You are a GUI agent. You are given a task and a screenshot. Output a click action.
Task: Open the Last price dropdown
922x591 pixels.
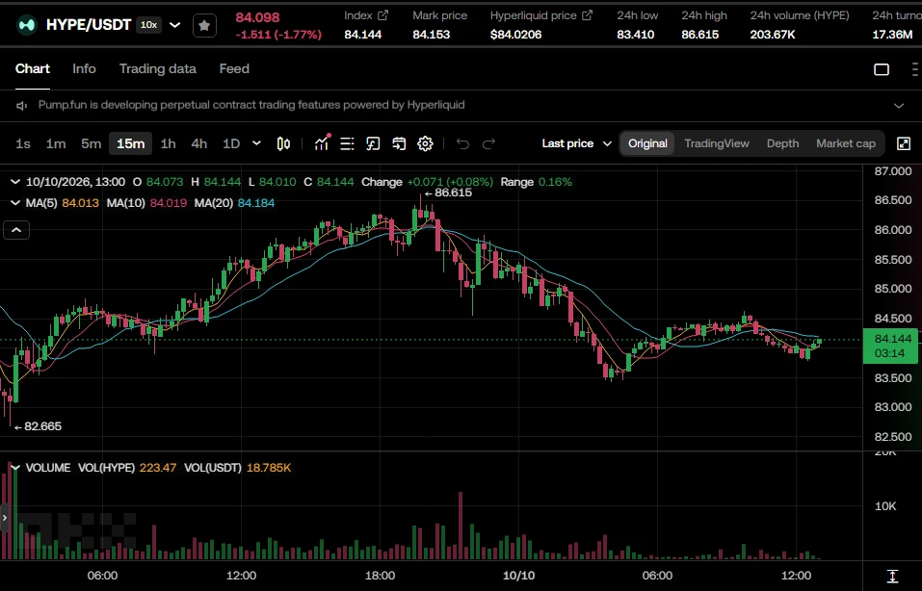click(x=577, y=144)
